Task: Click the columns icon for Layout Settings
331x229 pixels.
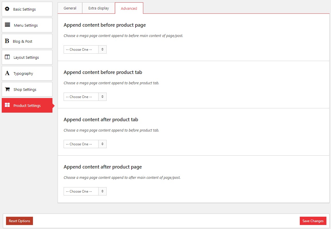Action: point(7,57)
